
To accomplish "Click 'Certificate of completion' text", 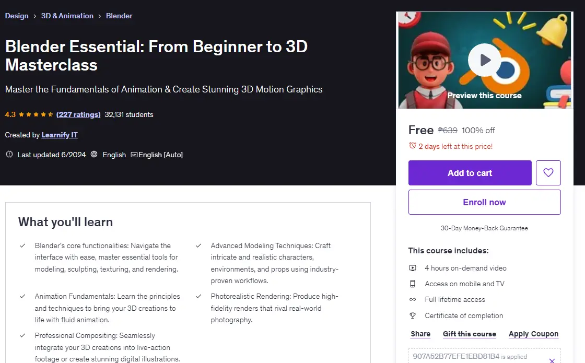I will [x=464, y=315].
